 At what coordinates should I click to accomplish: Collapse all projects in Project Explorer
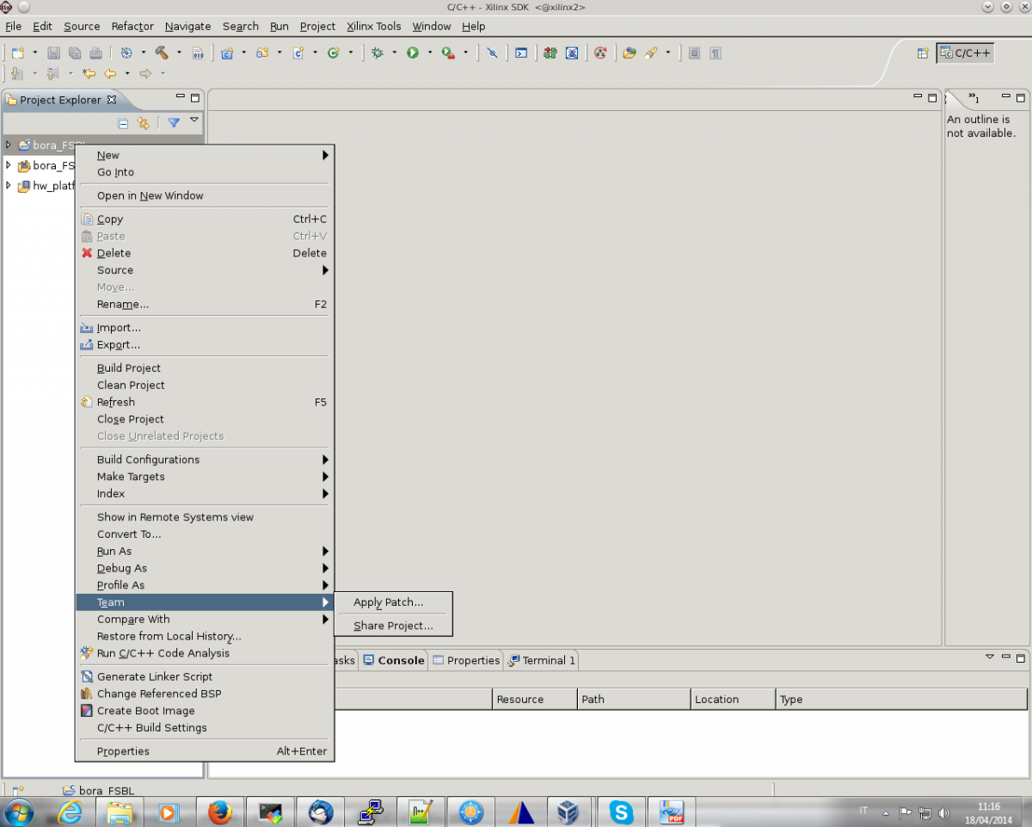[x=123, y=122]
